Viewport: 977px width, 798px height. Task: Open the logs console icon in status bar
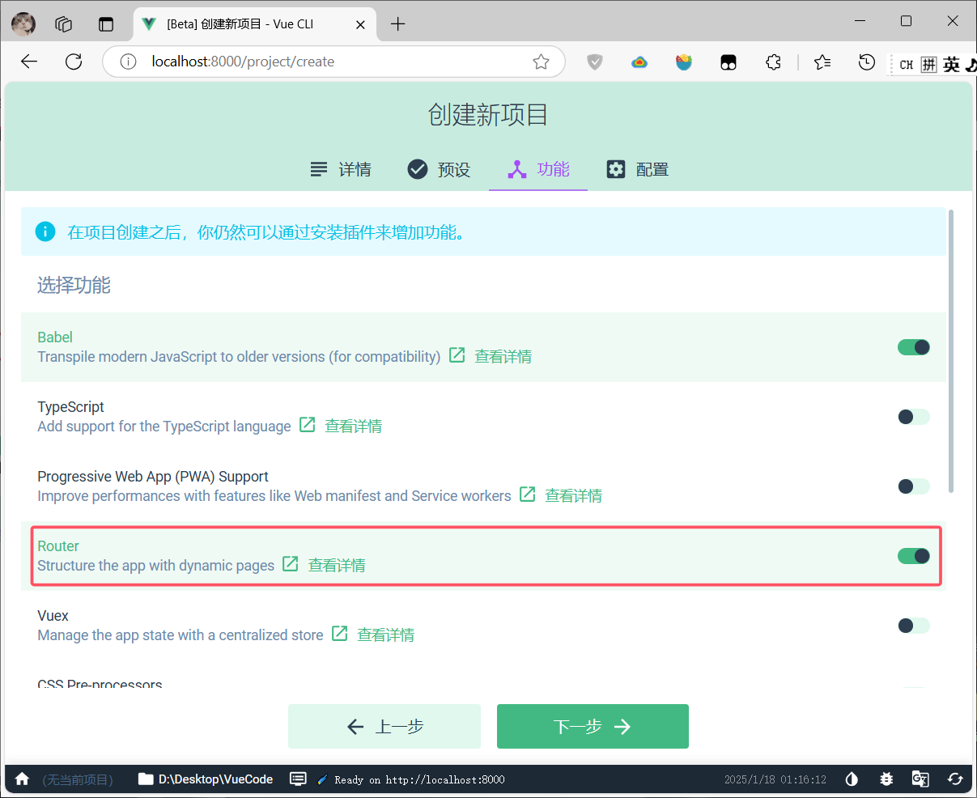click(298, 779)
